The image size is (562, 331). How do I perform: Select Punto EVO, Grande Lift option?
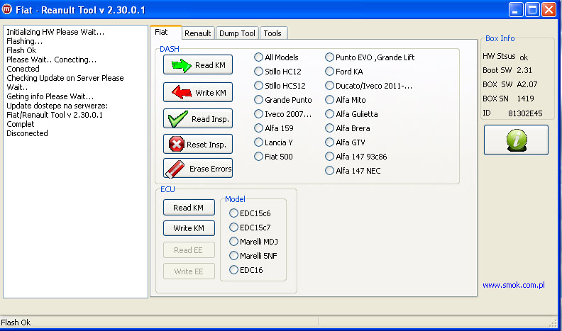coord(370,57)
